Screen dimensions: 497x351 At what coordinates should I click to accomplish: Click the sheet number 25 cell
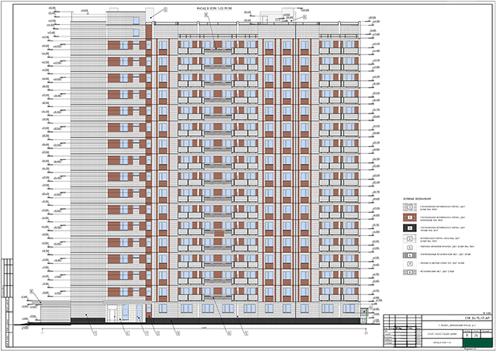click(x=475, y=335)
